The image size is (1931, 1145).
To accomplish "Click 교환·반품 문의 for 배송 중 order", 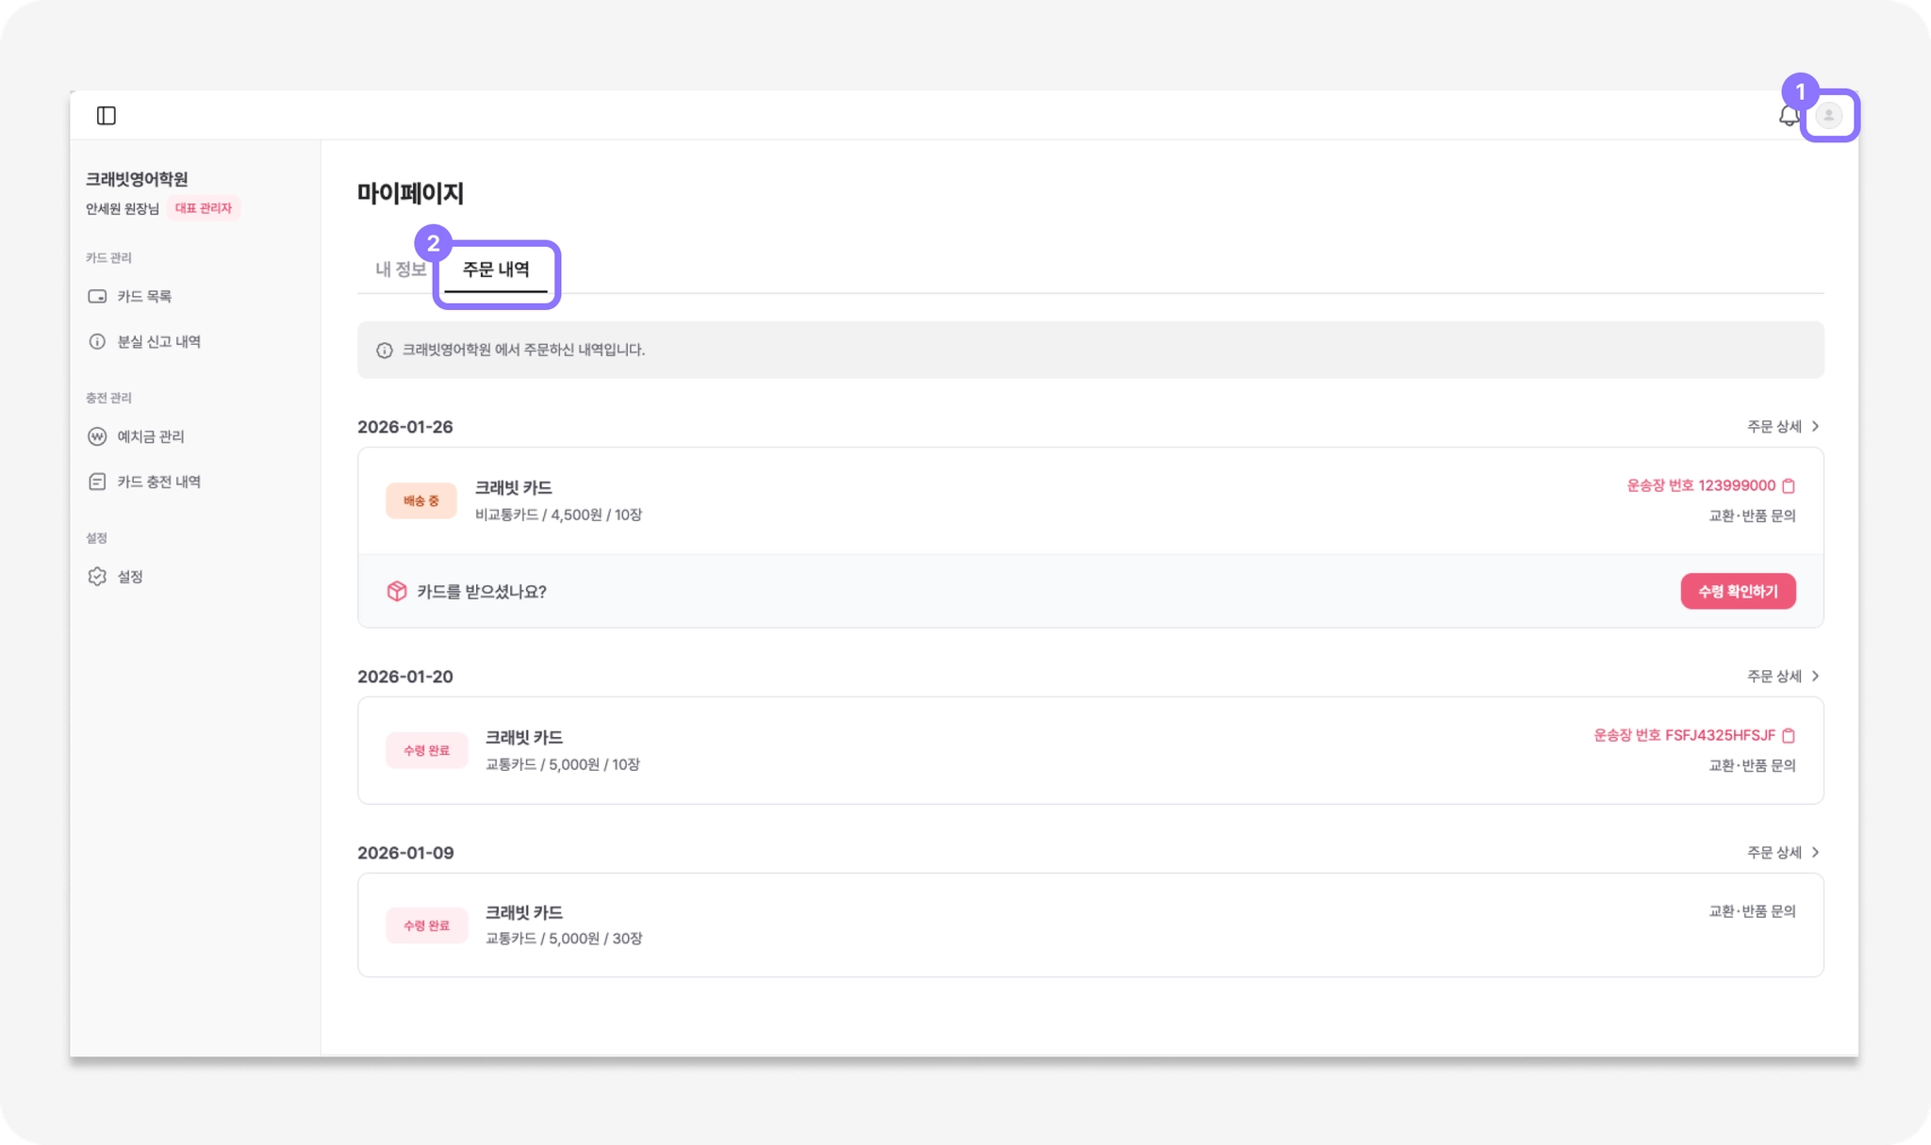I will point(1752,516).
